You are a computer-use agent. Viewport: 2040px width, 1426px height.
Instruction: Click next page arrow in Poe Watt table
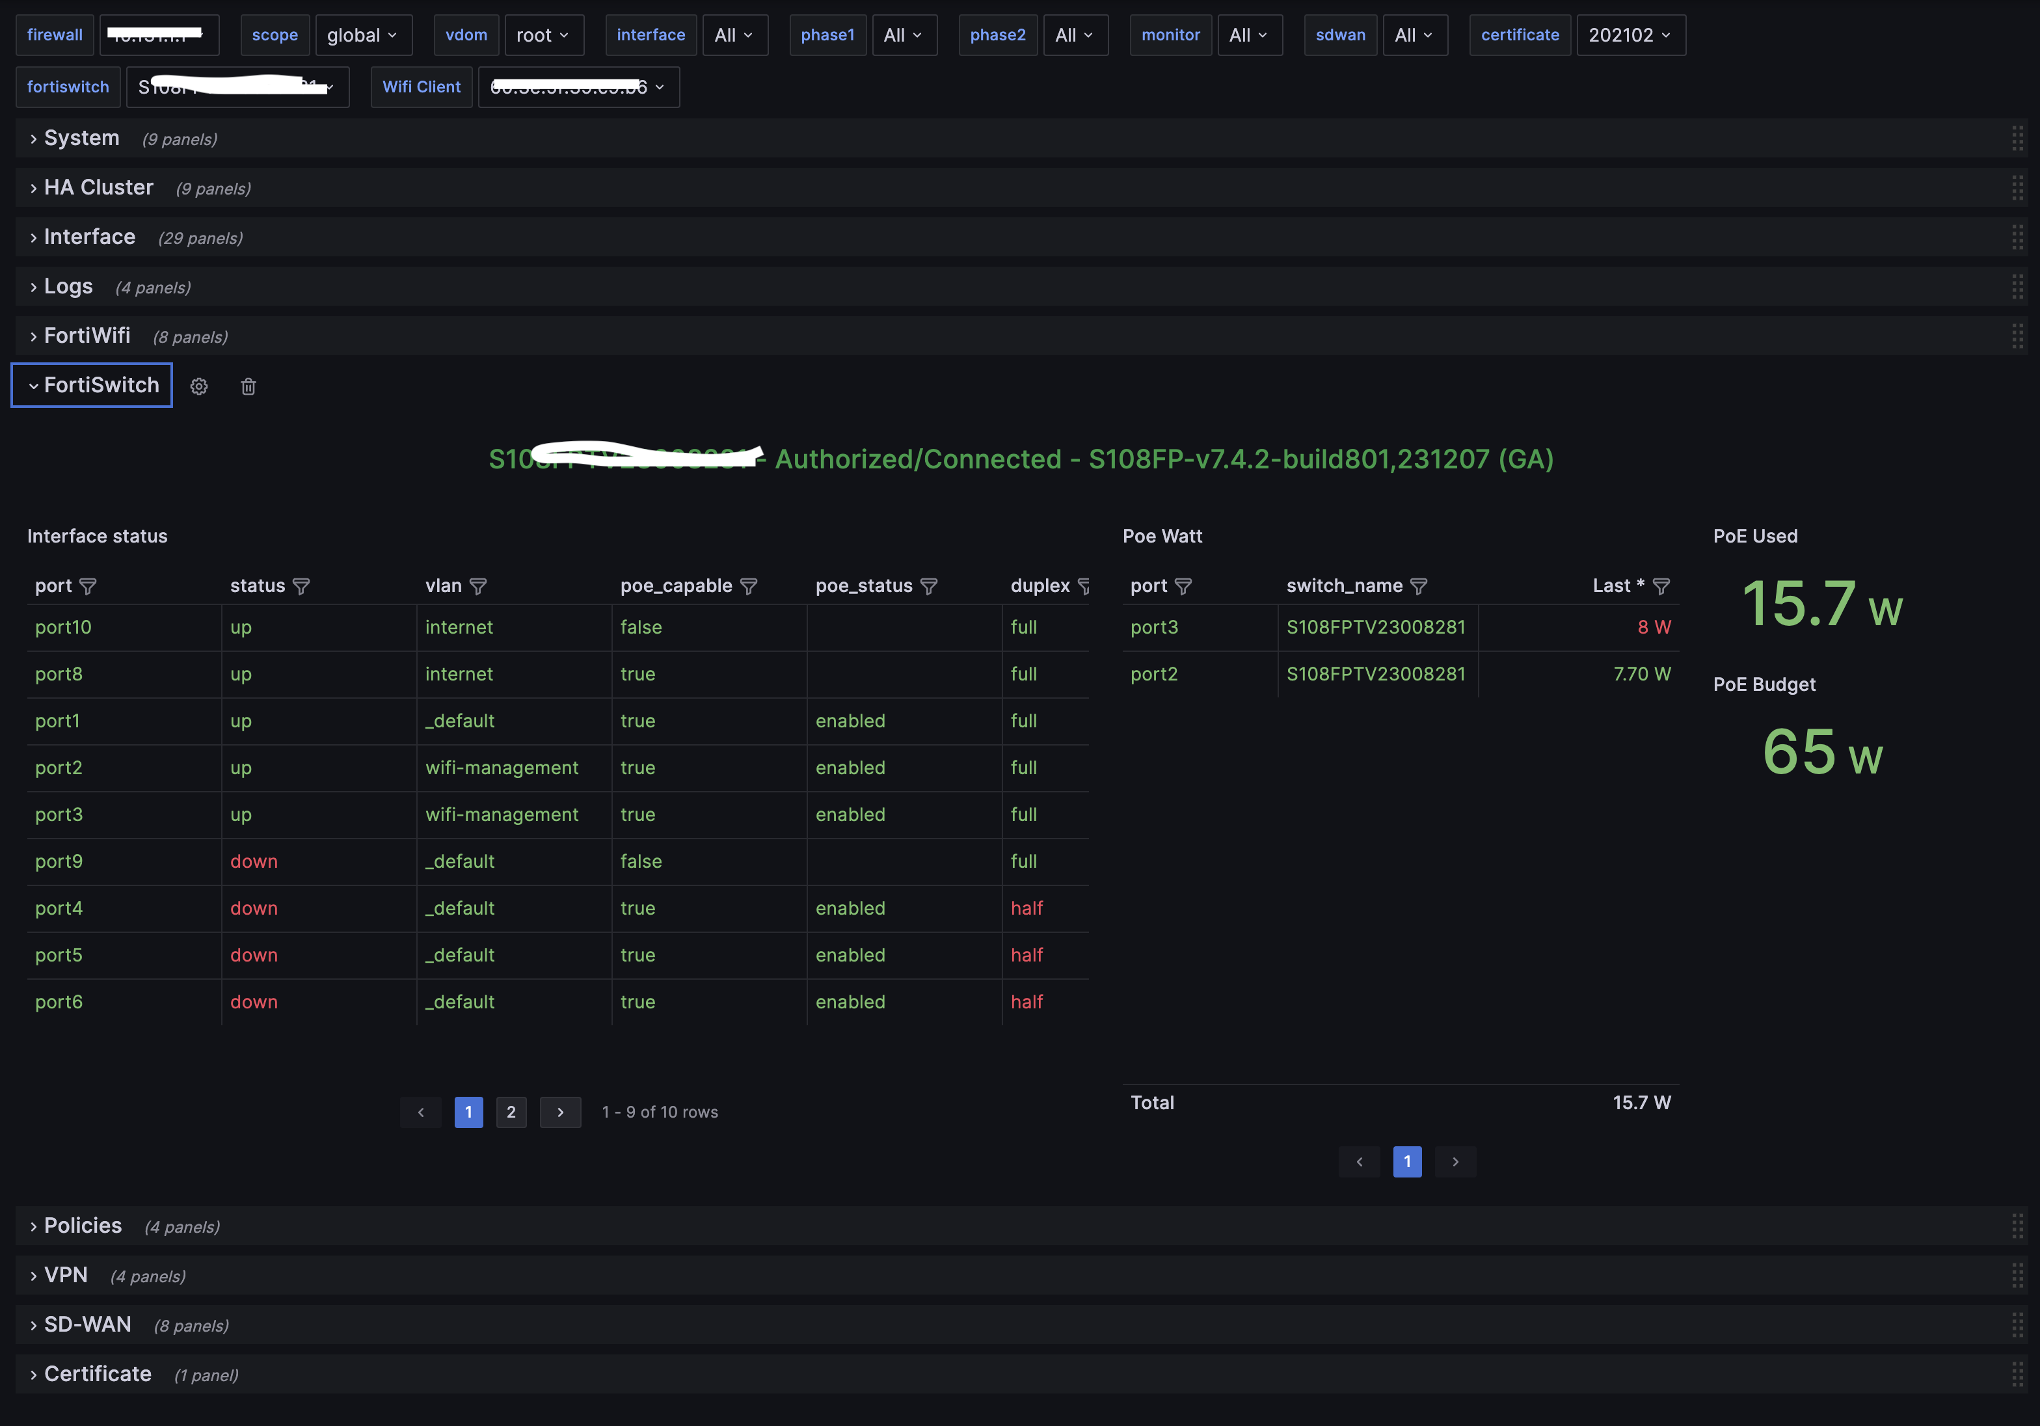(x=1455, y=1162)
